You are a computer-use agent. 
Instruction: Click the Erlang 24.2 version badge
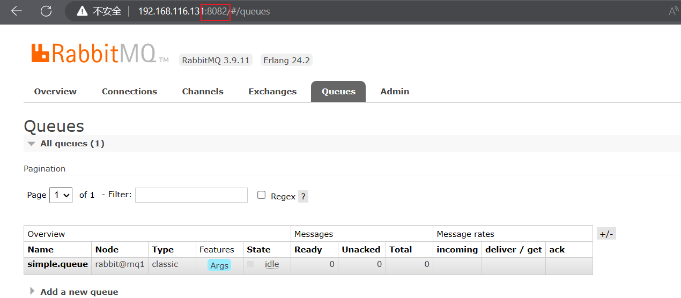click(286, 60)
